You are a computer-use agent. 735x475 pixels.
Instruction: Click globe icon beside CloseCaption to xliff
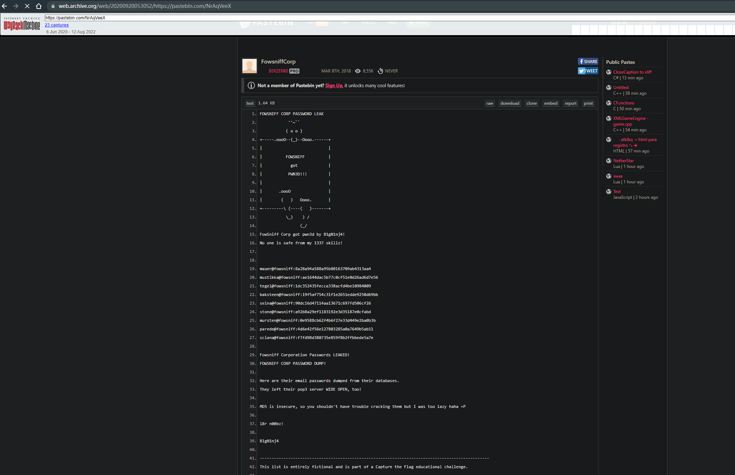pyautogui.click(x=609, y=72)
